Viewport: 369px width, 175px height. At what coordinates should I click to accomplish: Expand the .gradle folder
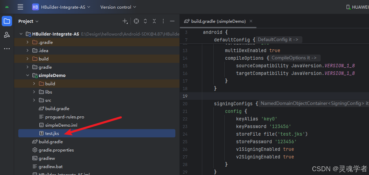[28, 42]
